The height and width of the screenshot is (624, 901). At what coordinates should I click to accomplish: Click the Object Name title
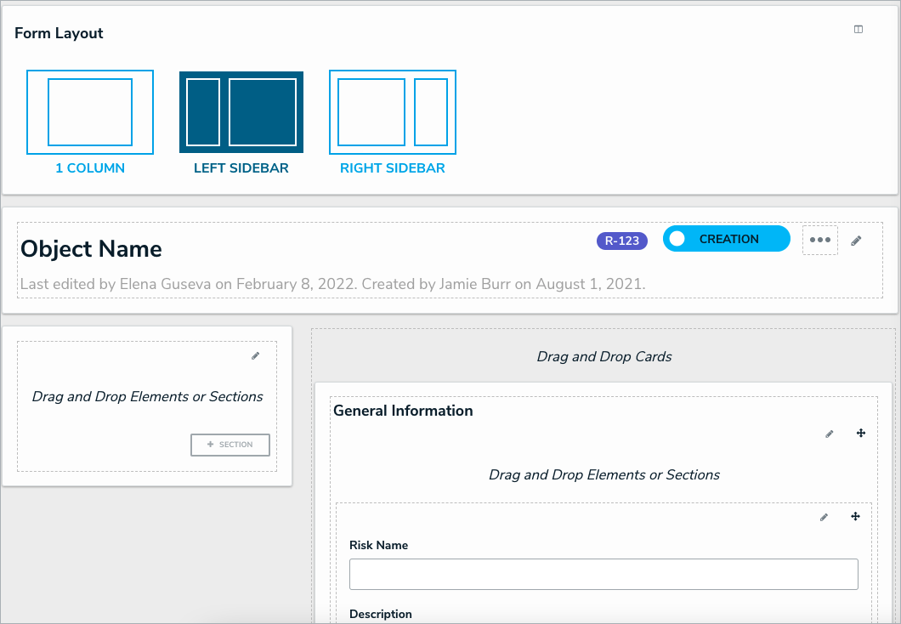[91, 249]
